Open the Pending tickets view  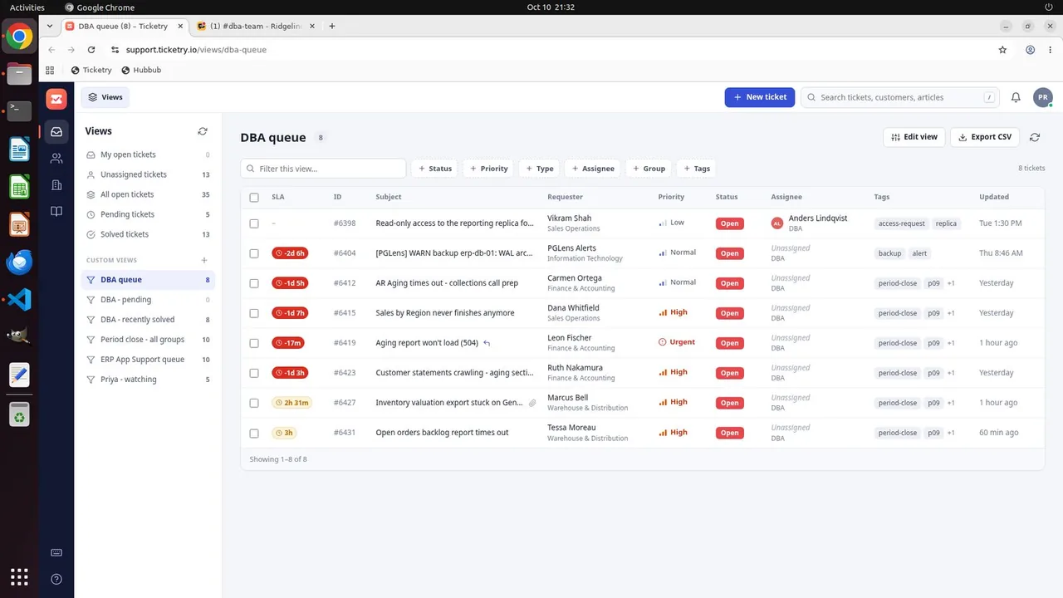(x=149, y=214)
